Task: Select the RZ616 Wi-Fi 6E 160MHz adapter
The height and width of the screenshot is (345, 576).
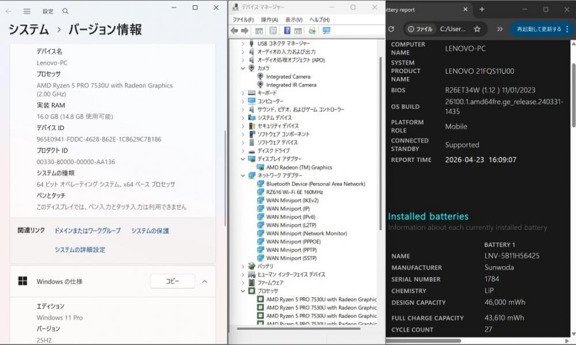Action: [x=294, y=192]
